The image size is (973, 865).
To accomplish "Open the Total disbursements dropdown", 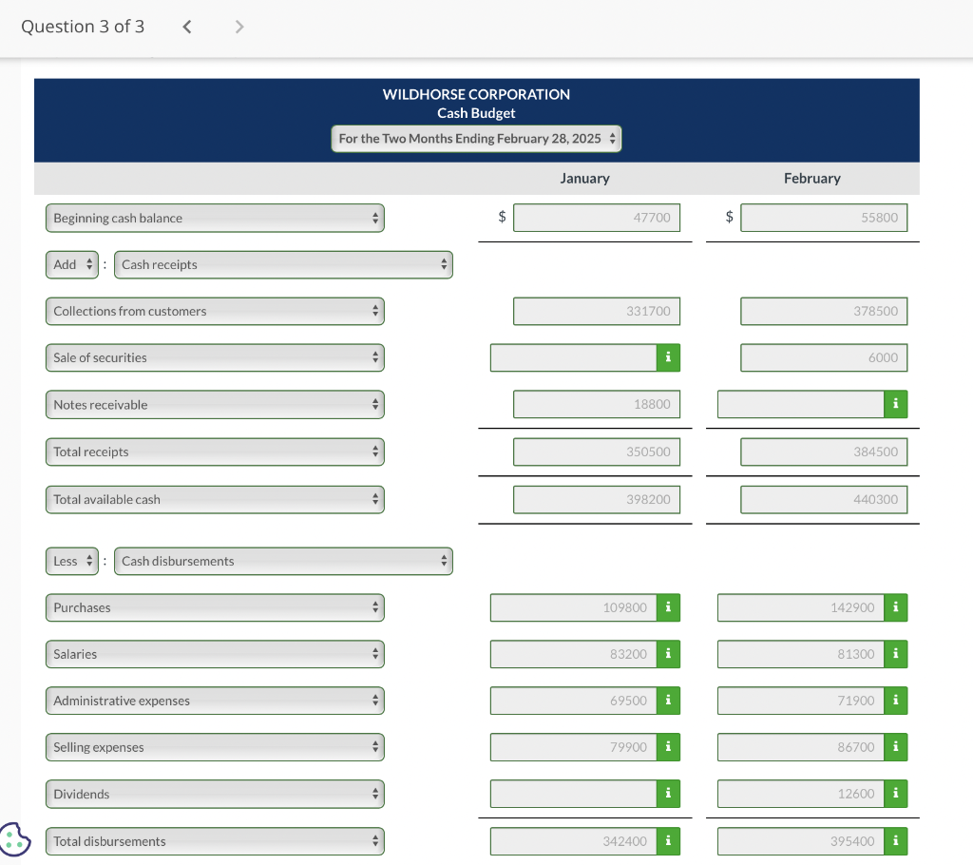I will (215, 841).
